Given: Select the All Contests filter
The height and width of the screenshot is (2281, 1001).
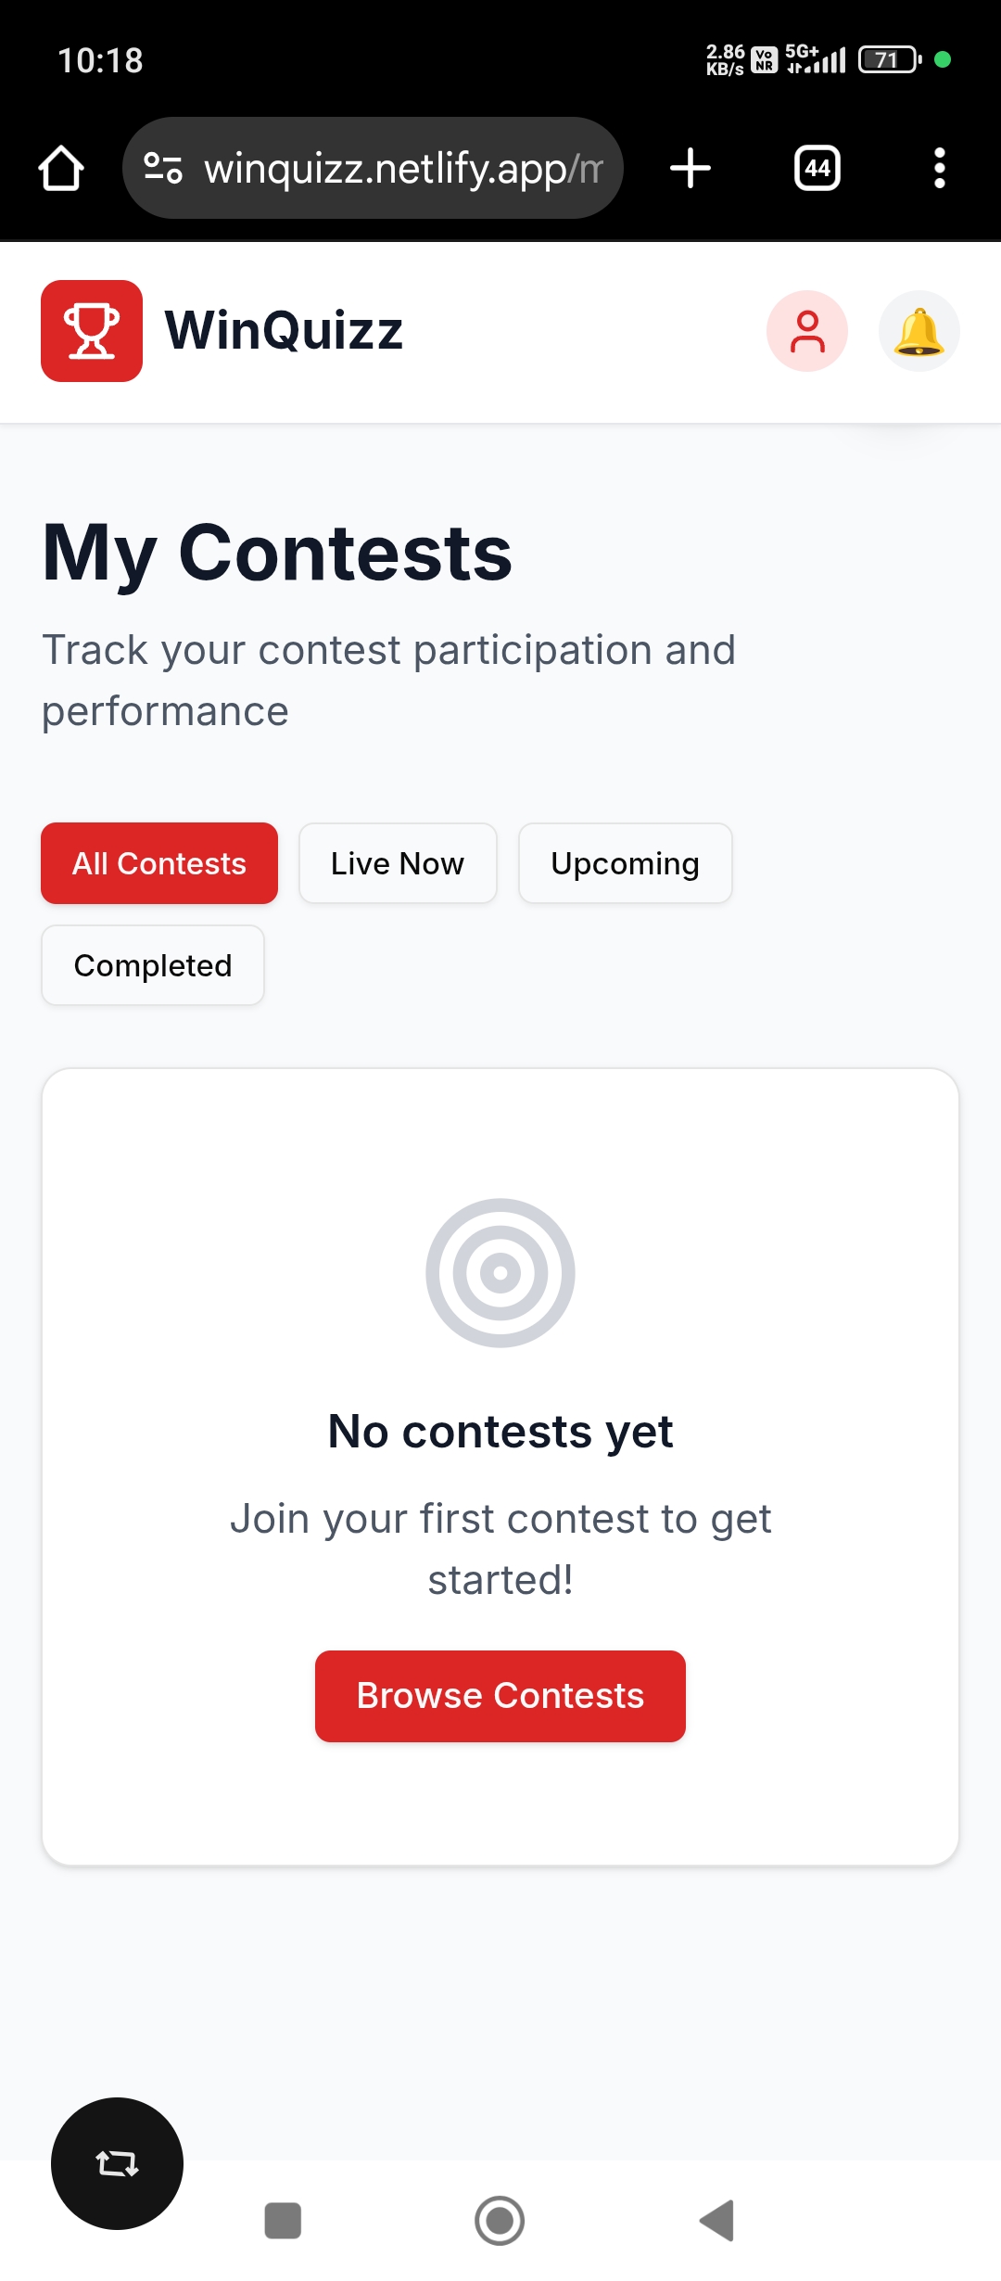Looking at the screenshot, I should coord(159,863).
